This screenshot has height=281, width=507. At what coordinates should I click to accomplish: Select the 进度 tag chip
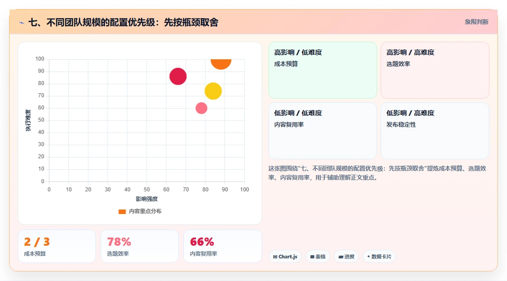coord(346,257)
